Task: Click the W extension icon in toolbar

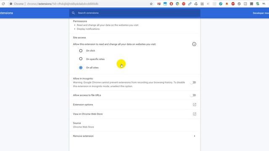Action: pos(264,4)
